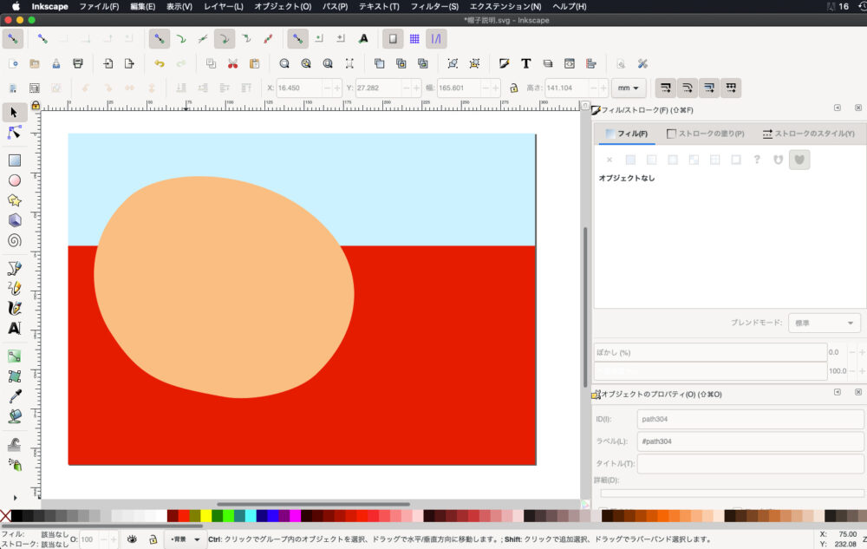Click the undo arrow icon
The width and height of the screenshot is (867, 549).
[x=159, y=63]
